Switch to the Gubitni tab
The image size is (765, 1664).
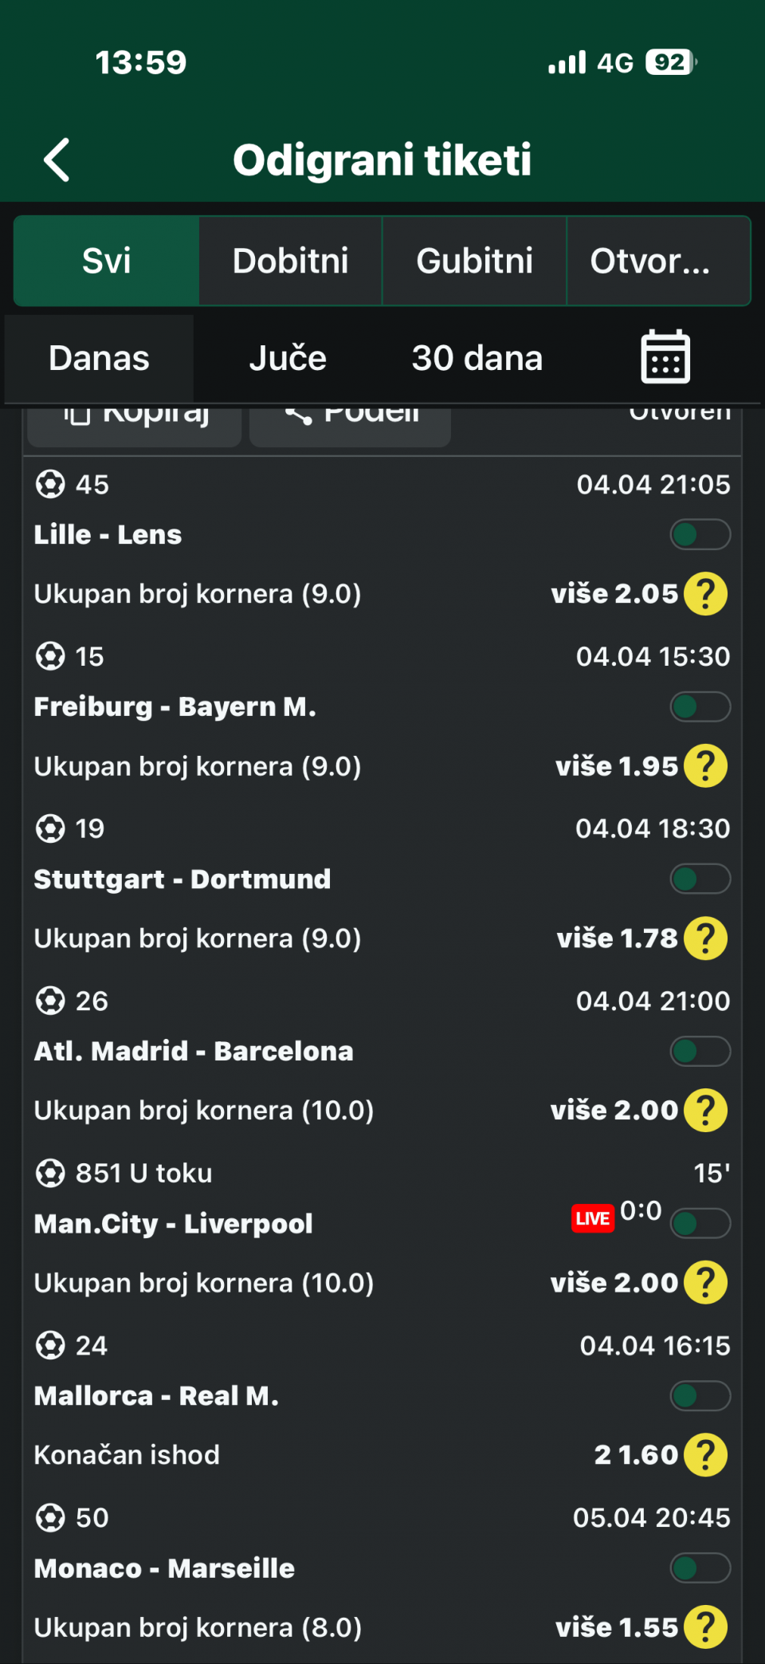tap(474, 261)
